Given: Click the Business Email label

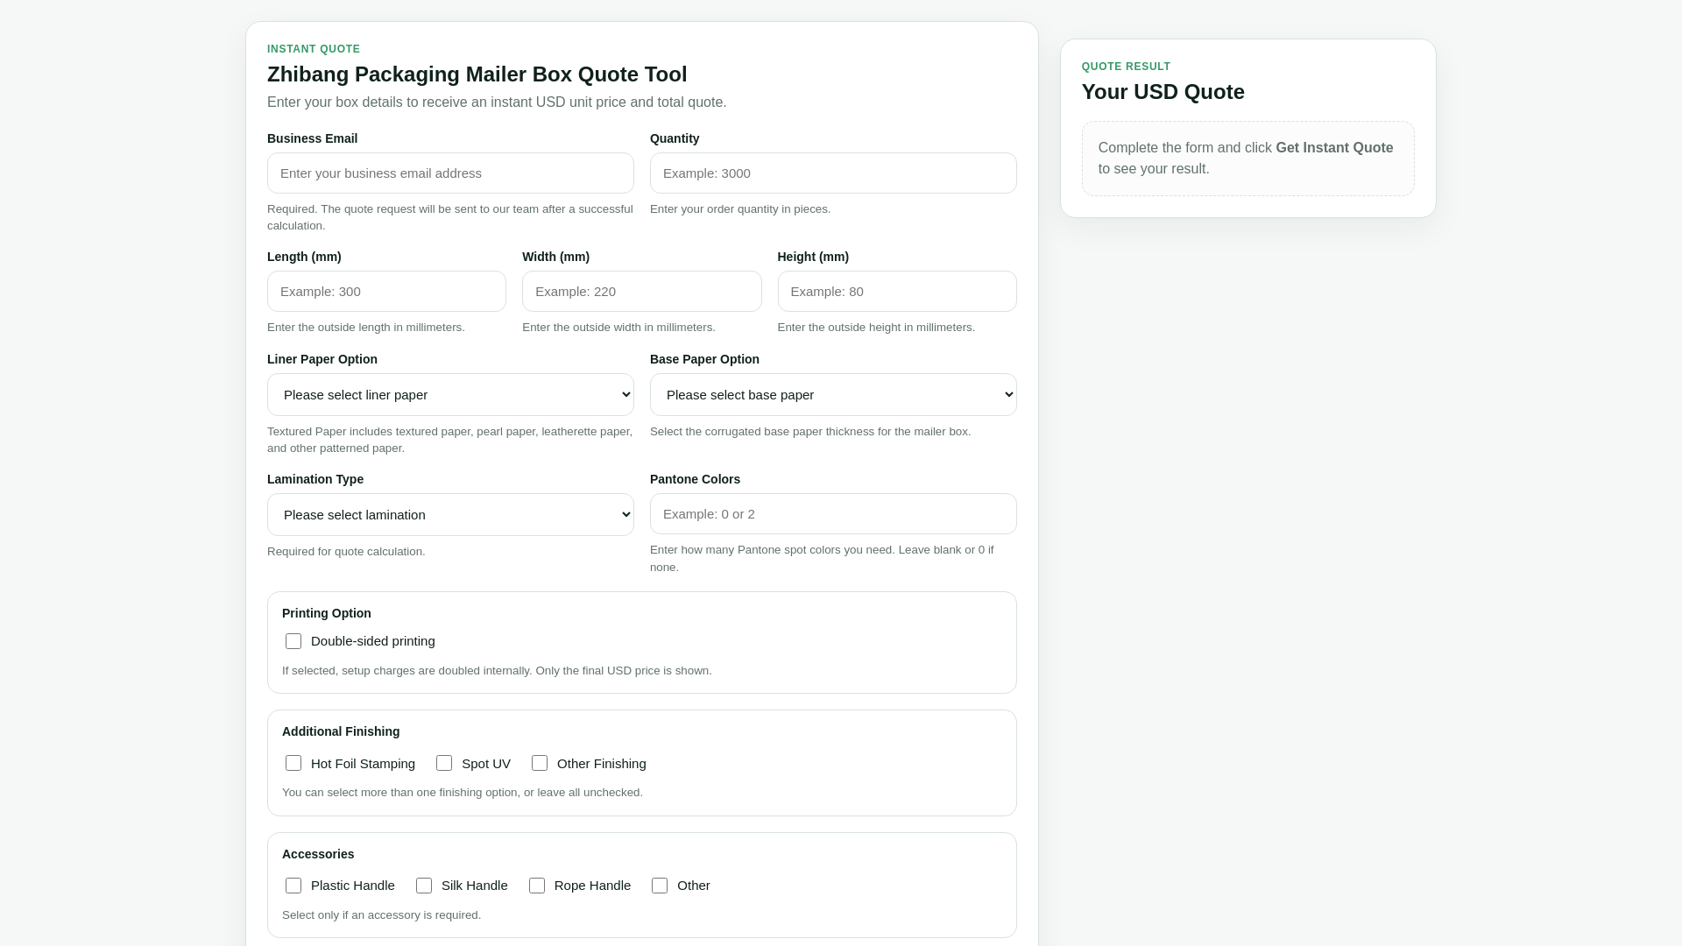Looking at the screenshot, I should coord(312,138).
